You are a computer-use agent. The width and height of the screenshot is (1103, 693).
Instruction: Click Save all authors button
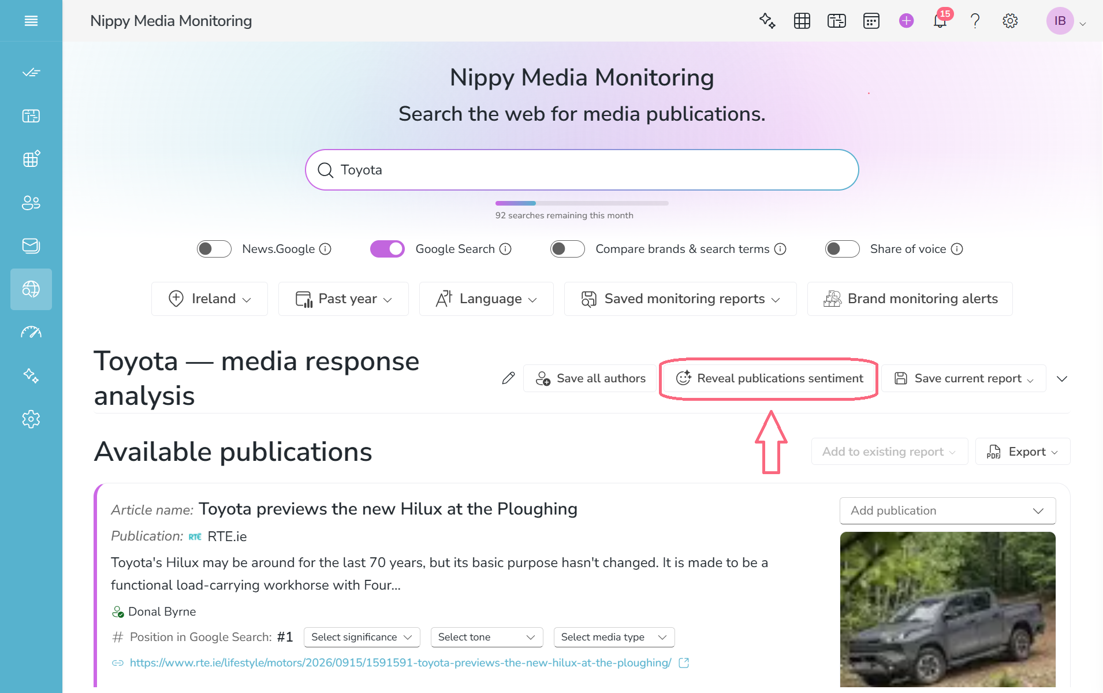(x=590, y=378)
